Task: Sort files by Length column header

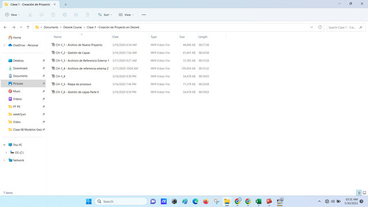Action: click(x=203, y=37)
